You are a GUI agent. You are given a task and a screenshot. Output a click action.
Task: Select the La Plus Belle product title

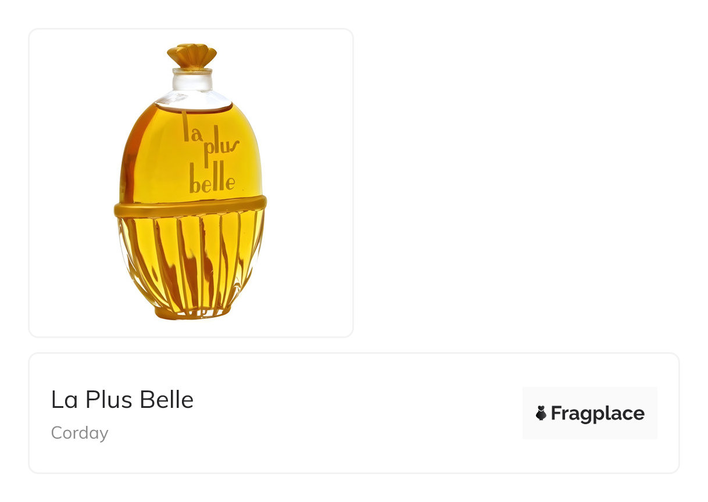point(122,400)
